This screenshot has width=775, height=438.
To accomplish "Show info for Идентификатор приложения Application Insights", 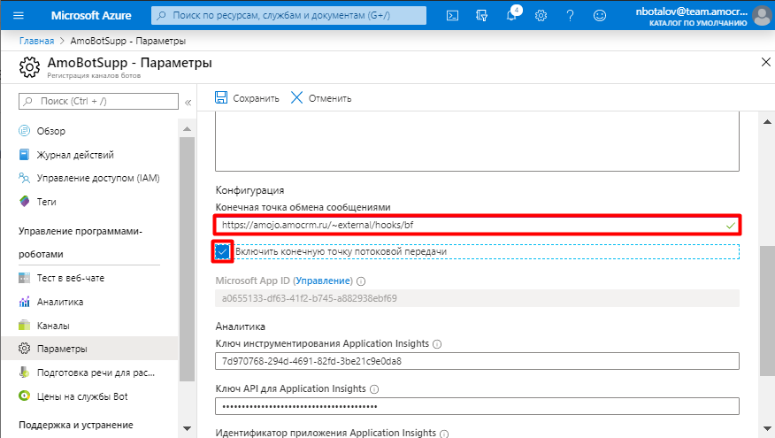I will [x=444, y=434].
